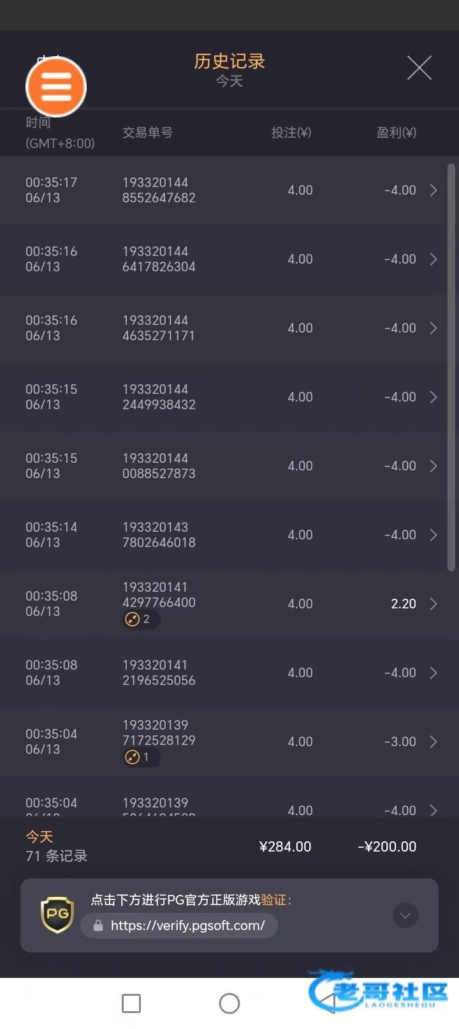Tap the orange hamburger menu button

click(56, 87)
